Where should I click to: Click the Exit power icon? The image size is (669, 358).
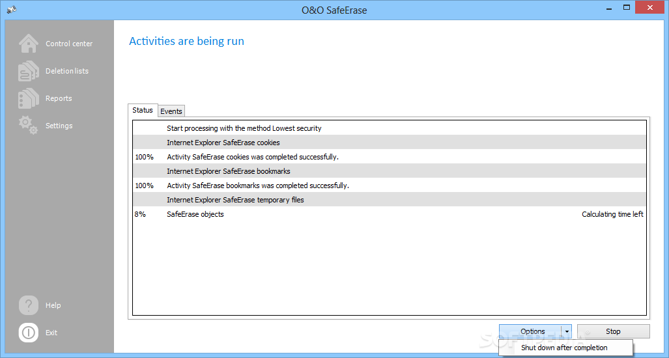coord(28,333)
